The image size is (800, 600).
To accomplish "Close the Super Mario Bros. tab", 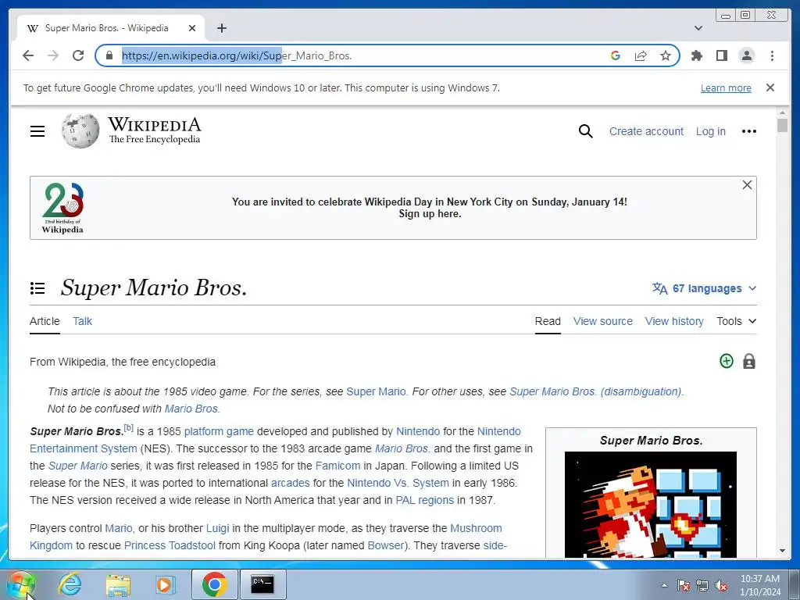I will (192, 28).
